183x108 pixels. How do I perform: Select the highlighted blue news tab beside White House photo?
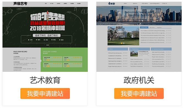144,27
